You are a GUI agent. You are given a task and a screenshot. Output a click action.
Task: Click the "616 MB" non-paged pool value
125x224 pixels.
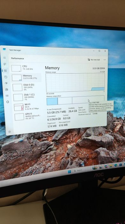(63, 125)
